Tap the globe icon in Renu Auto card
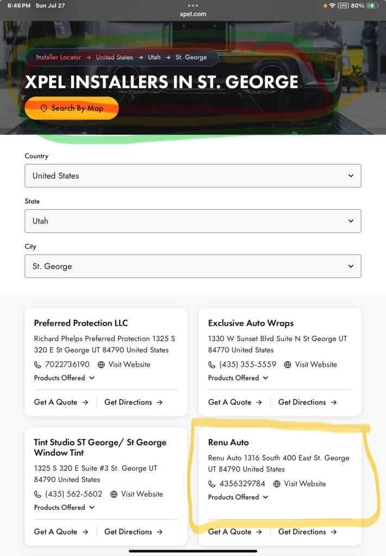 tap(276, 484)
